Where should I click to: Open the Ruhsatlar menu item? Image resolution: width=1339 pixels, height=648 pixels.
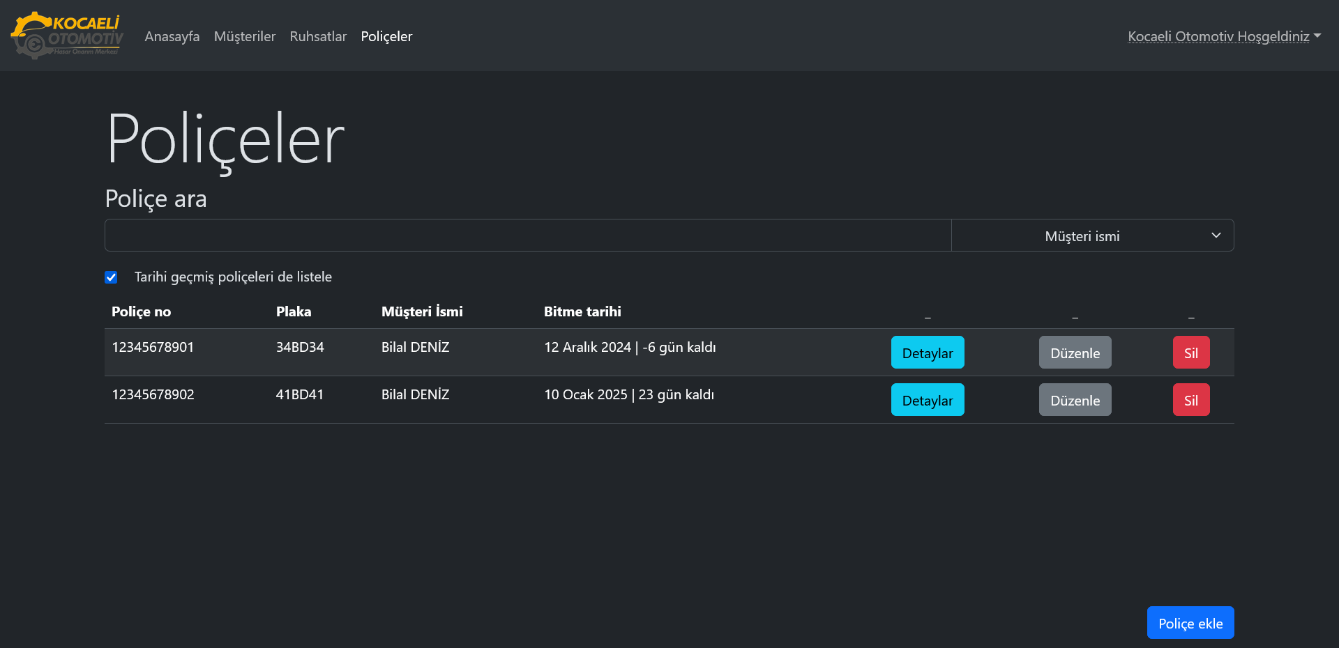tap(318, 36)
